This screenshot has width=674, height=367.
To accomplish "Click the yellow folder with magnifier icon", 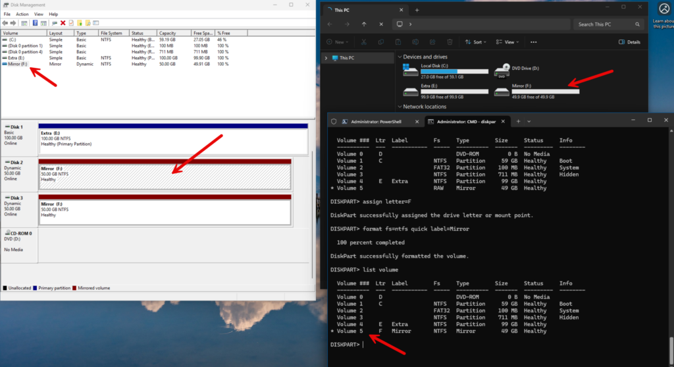I will [88, 23].
